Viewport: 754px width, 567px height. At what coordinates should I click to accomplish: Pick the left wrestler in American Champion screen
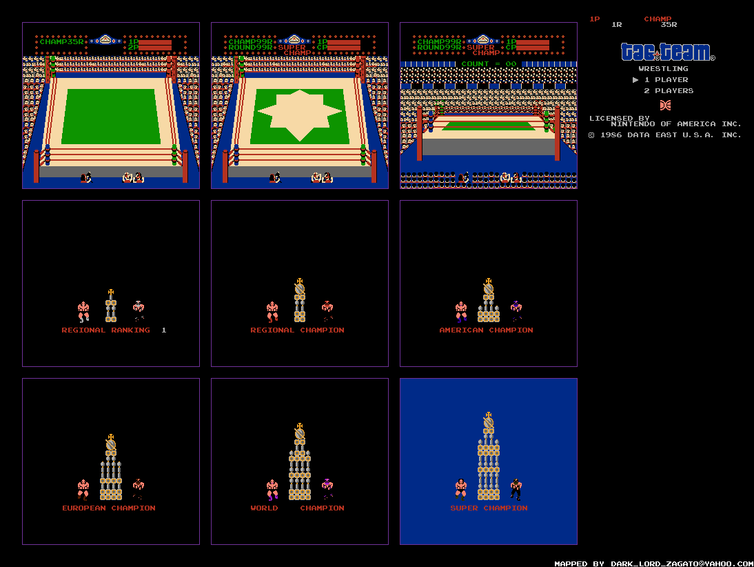coord(462,312)
